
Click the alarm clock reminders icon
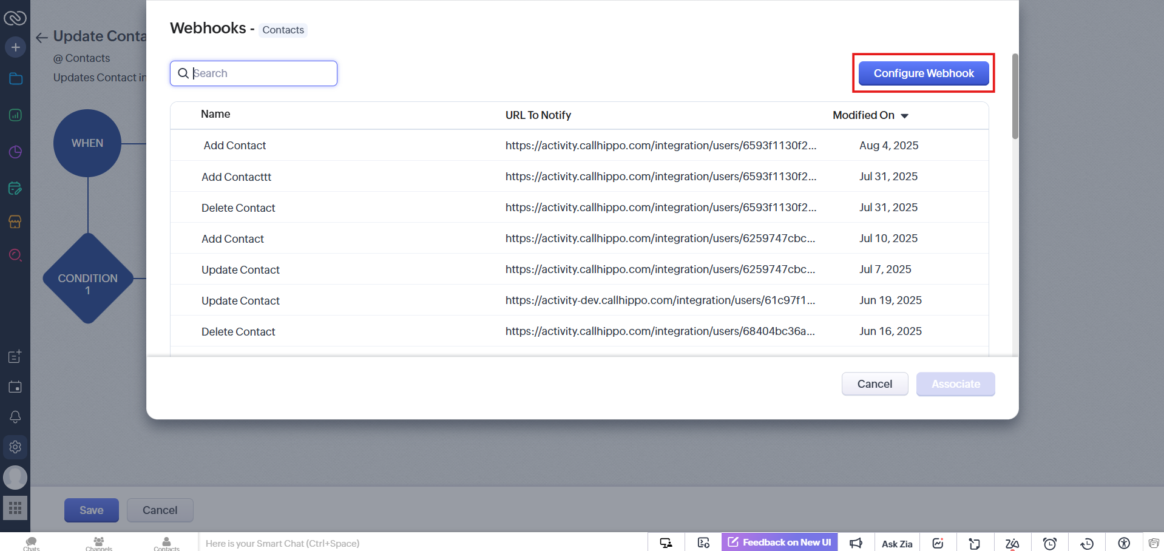[x=1050, y=543]
